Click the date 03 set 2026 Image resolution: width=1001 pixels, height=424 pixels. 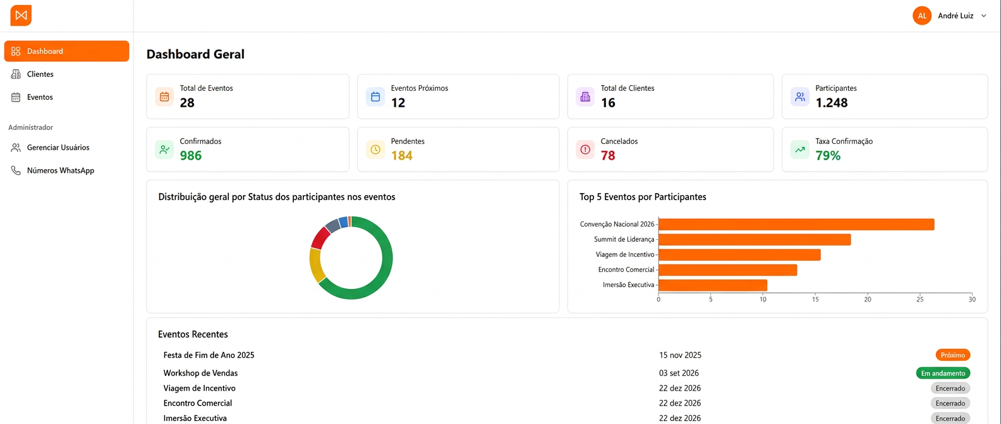coord(679,373)
